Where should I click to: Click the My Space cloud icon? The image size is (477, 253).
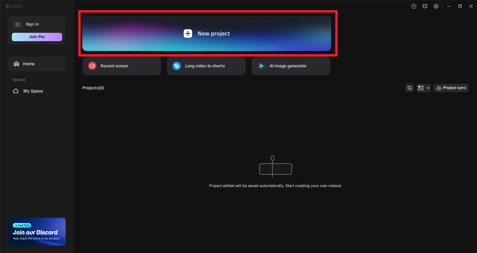(x=16, y=91)
